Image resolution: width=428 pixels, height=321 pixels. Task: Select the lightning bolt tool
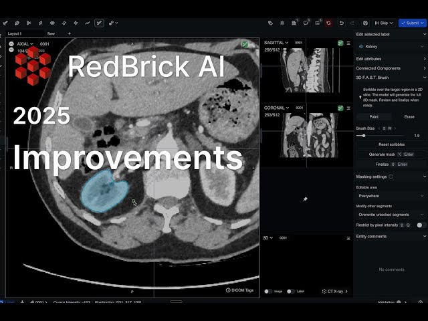[76, 23]
